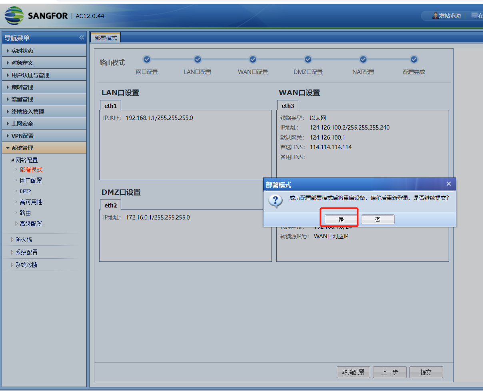Click the 发帖求助 help icon
This screenshot has width=483, height=391.
click(435, 16)
